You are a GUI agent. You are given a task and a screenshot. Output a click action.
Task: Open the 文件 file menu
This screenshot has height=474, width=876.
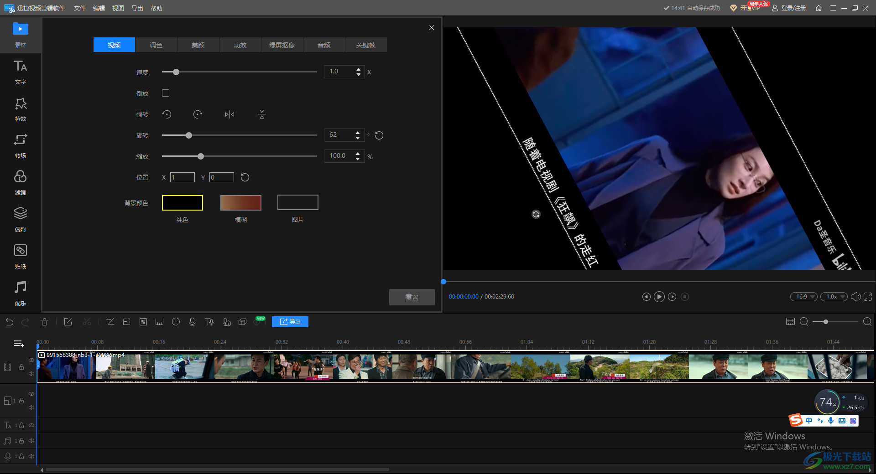80,8
